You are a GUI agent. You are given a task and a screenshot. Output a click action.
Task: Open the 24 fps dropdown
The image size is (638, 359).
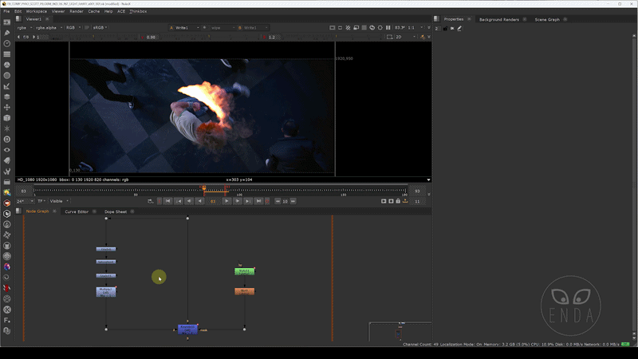tap(26, 201)
